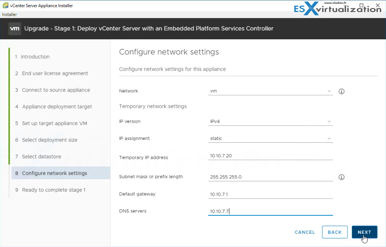
Task: Maximize the installer window
Action: tap(361, 5)
